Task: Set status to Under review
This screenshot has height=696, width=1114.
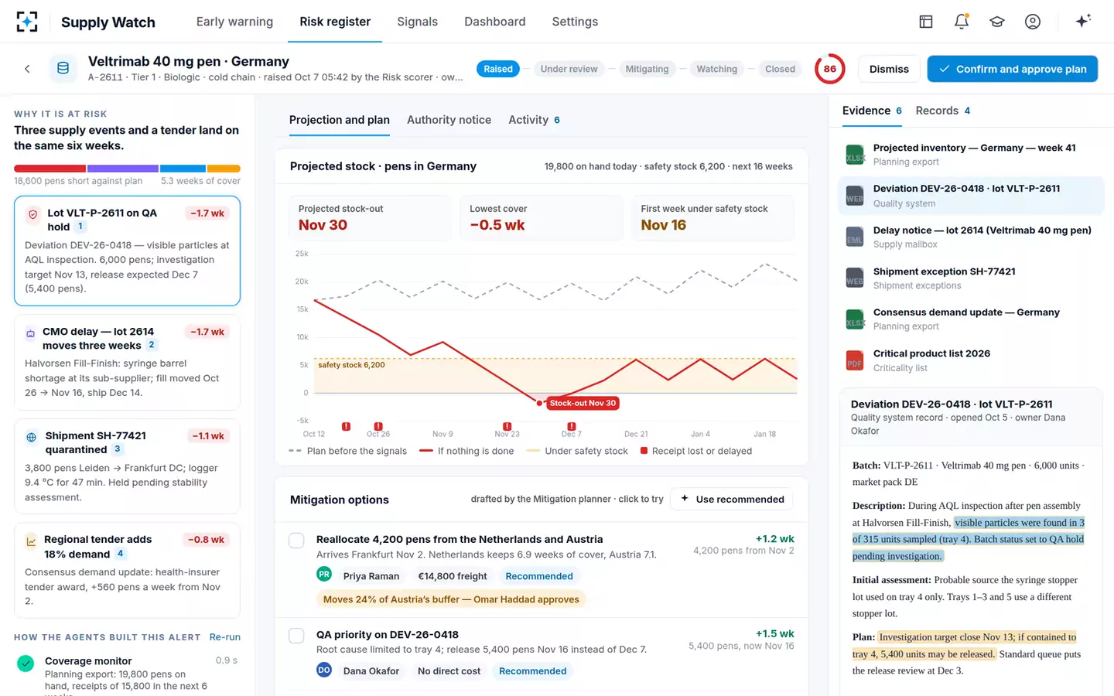Action: coord(569,69)
